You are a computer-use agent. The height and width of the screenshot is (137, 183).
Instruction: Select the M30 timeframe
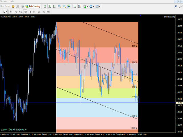pos(25,12)
